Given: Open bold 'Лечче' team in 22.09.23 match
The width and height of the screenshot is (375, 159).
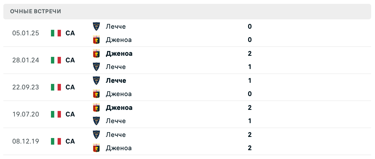Looking at the screenshot, I should pos(116,81).
